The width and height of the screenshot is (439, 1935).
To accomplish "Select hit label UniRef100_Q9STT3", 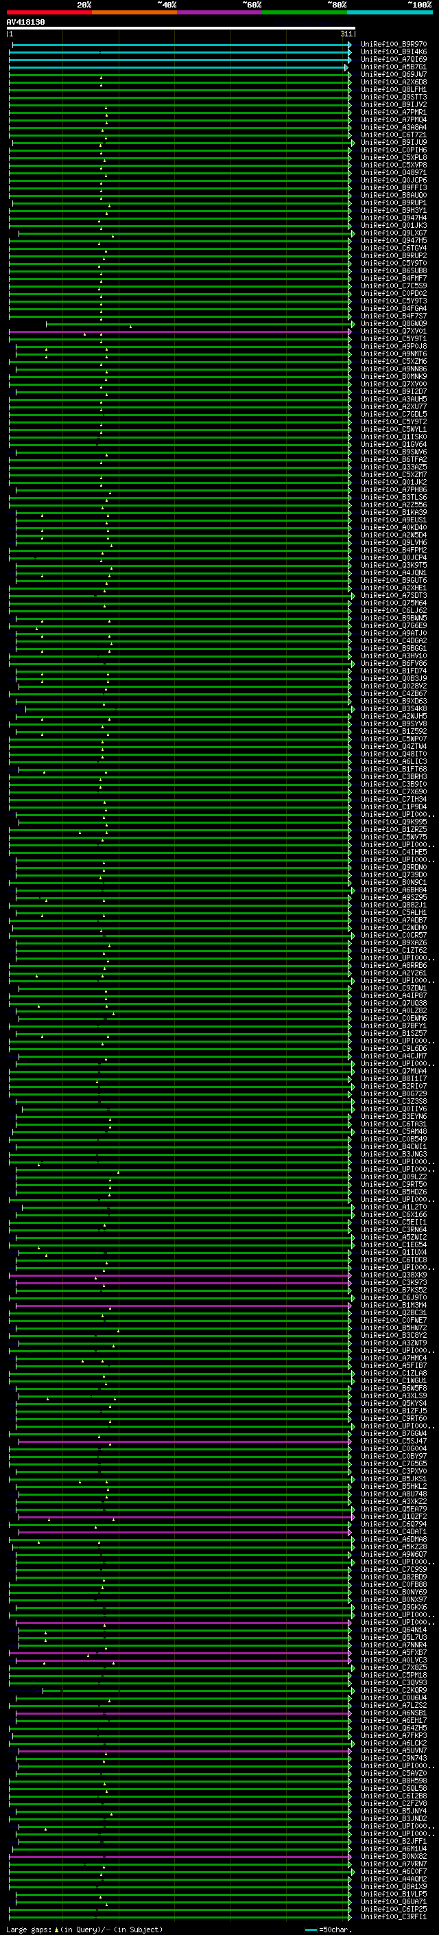I will click(394, 97).
